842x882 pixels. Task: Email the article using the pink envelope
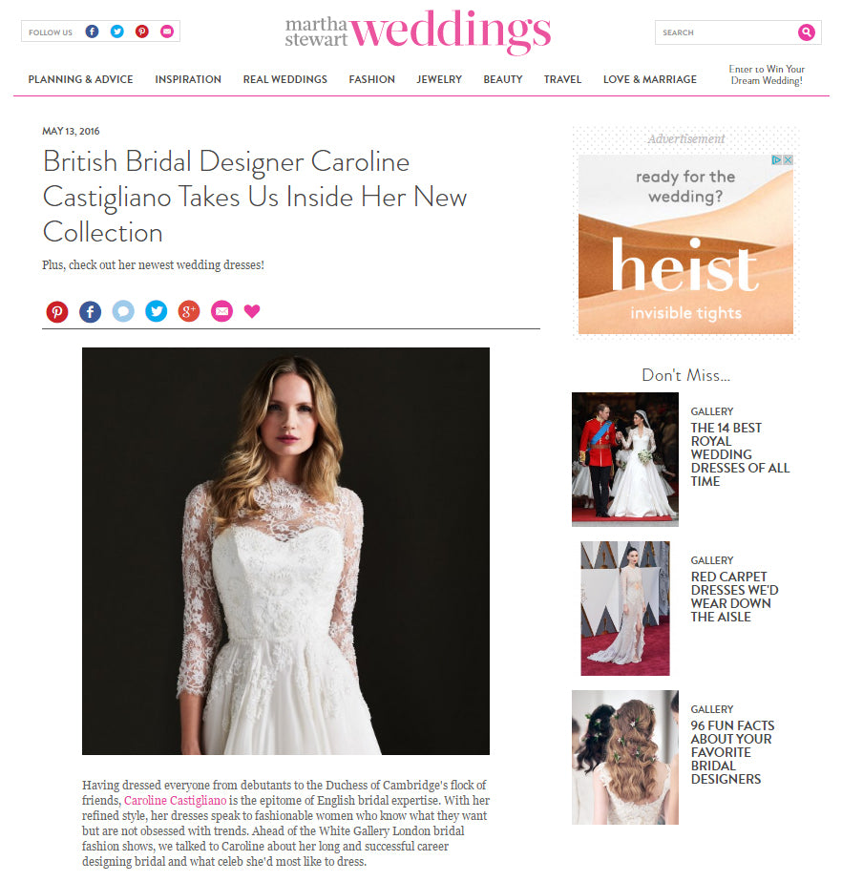pos(221,311)
